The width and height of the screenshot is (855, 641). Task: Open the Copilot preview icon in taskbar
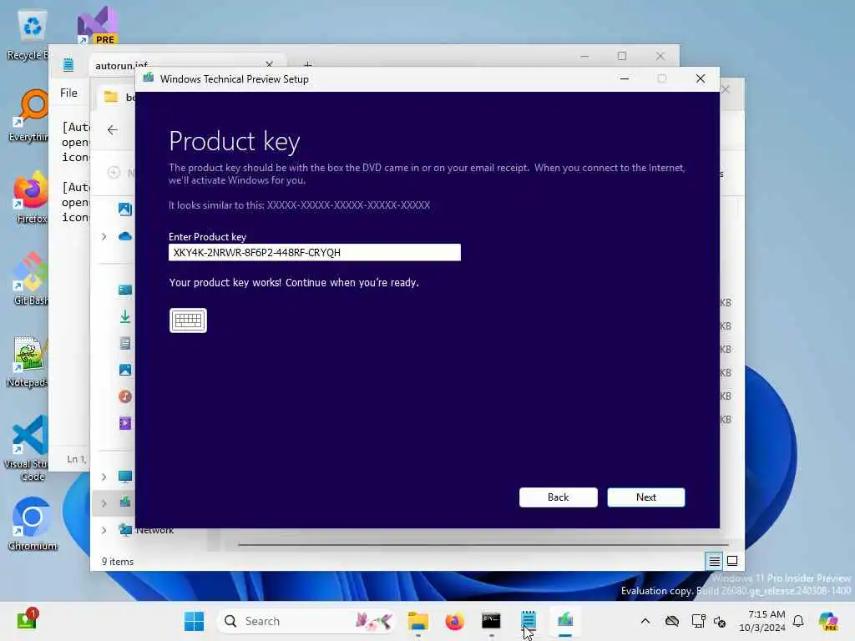pyautogui.click(x=828, y=621)
